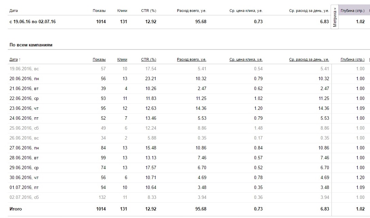Sort by the underlined Ср. расход за день header
The height and width of the screenshot is (218, 370).
tap(309, 60)
